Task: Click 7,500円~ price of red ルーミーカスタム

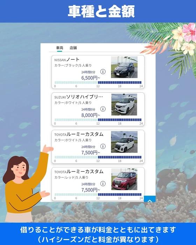Action: point(91,190)
